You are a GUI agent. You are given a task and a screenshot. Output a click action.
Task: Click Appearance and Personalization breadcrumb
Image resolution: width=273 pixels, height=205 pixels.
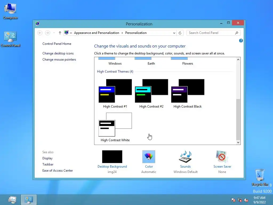click(x=97, y=33)
